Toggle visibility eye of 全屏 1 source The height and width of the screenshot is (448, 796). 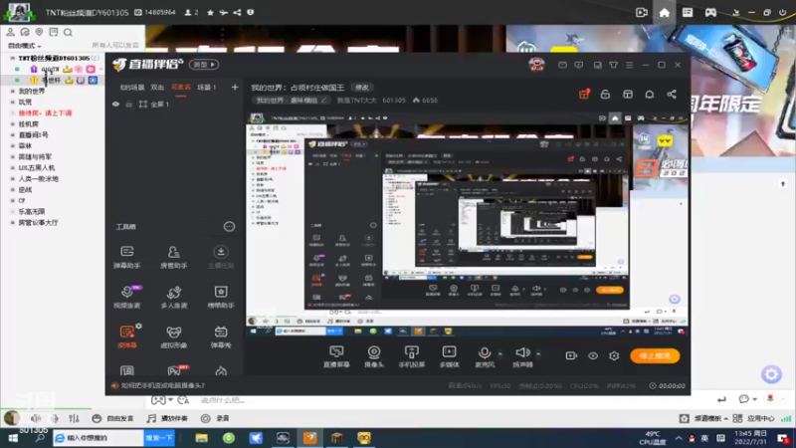[x=115, y=105]
